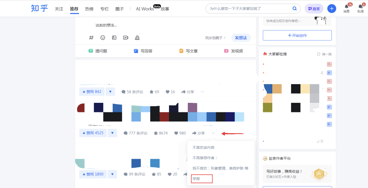The height and width of the screenshot is (188, 368).
Task: Click 发视频 shortcut
Action: (x=233, y=51)
